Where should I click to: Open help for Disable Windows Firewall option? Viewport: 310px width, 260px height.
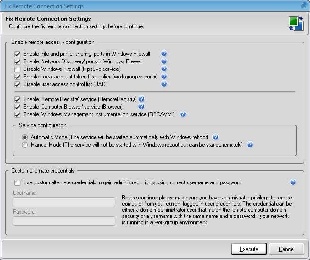[164, 69]
